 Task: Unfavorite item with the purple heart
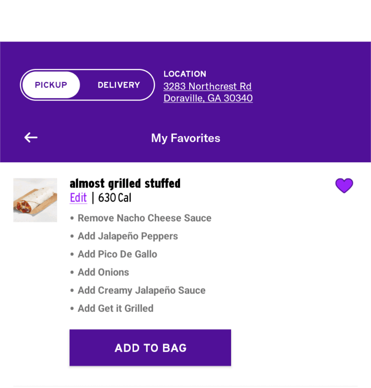(x=344, y=185)
